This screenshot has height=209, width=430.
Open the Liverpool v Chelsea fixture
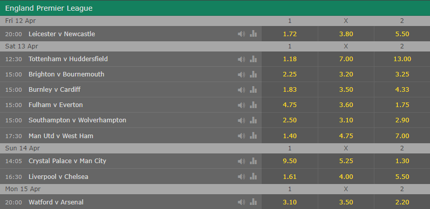point(58,176)
